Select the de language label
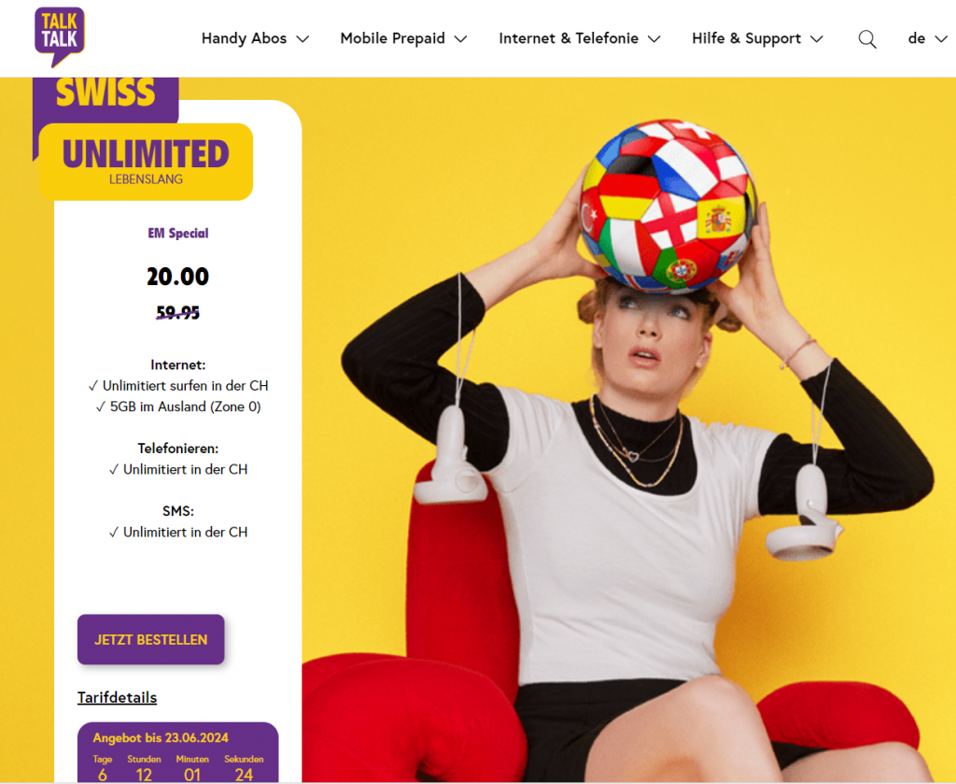This screenshot has height=784, width=956. tap(917, 38)
